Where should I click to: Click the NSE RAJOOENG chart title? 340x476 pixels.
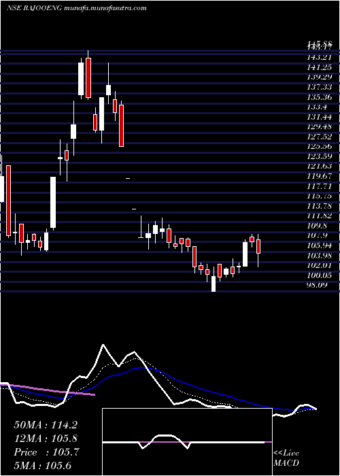(77, 8)
